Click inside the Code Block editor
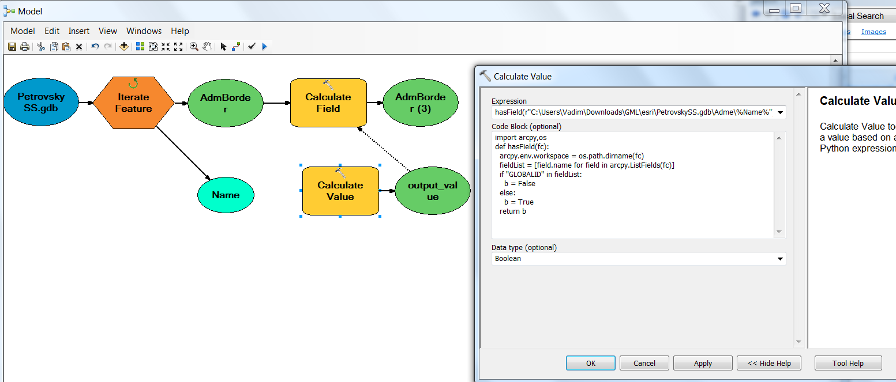Image resolution: width=896 pixels, height=382 pixels. [x=633, y=184]
